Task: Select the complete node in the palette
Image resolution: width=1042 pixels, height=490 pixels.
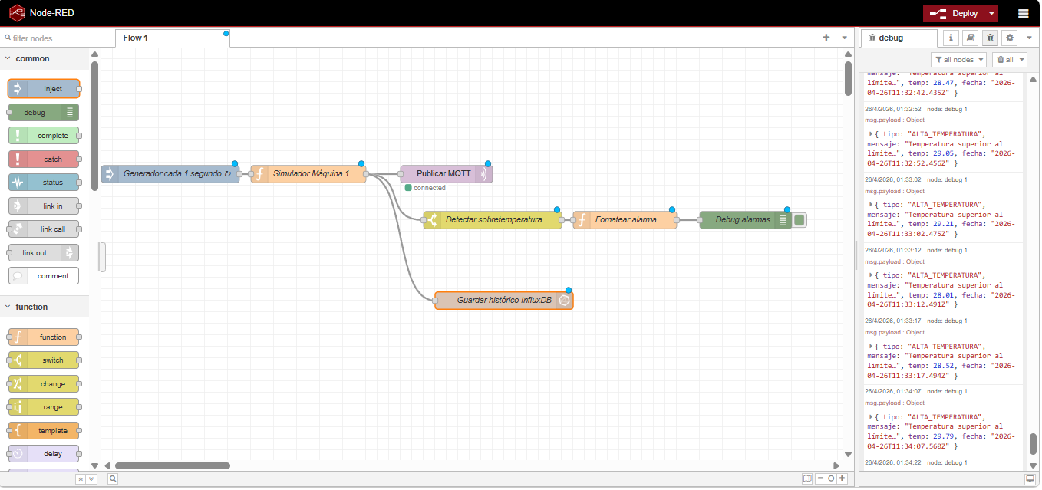Action: [44, 136]
